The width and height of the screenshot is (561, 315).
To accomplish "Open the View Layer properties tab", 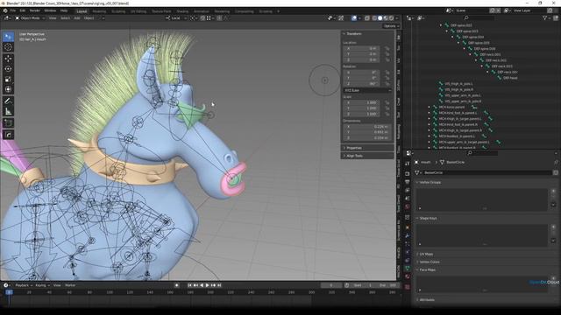I will [x=408, y=191].
